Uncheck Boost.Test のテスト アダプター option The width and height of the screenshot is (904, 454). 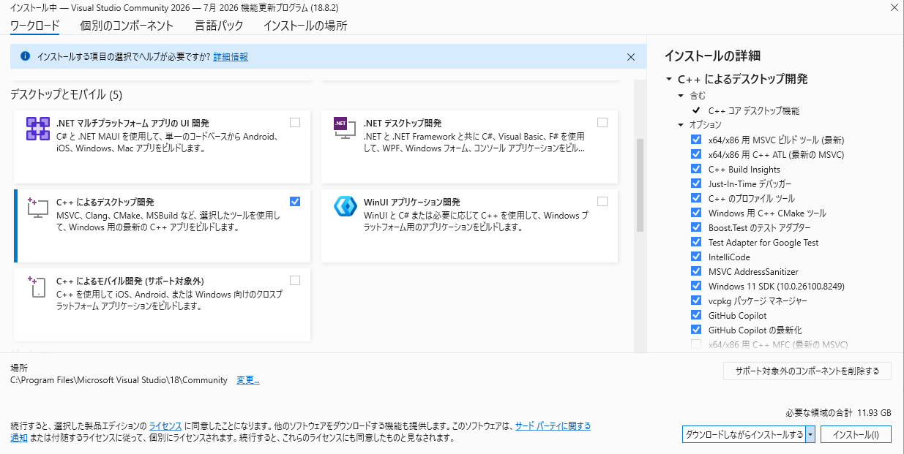point(696,227)
